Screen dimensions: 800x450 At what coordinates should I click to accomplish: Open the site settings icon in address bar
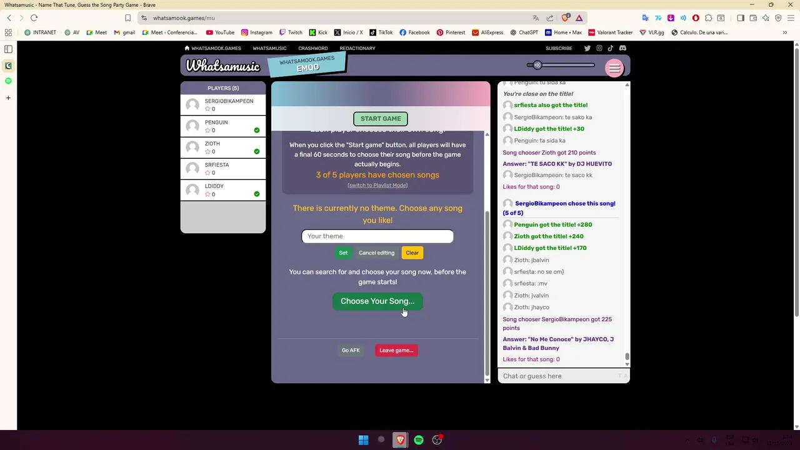pos(144,18)
